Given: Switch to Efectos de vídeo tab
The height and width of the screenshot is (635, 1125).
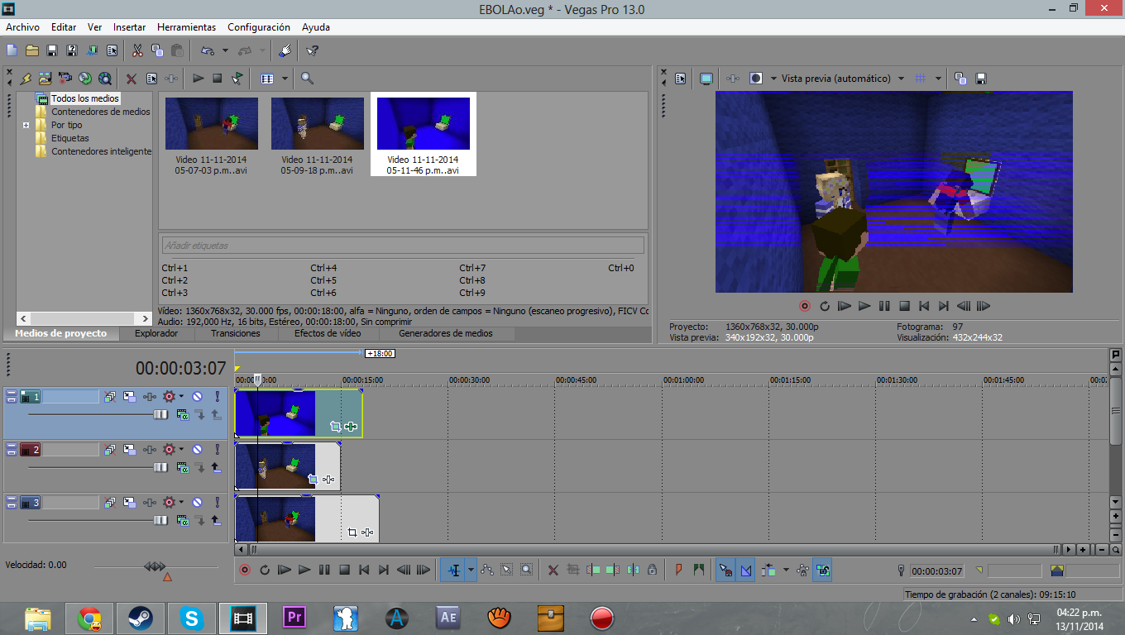Looking at the screenshot, I should (x=328, y=333).
